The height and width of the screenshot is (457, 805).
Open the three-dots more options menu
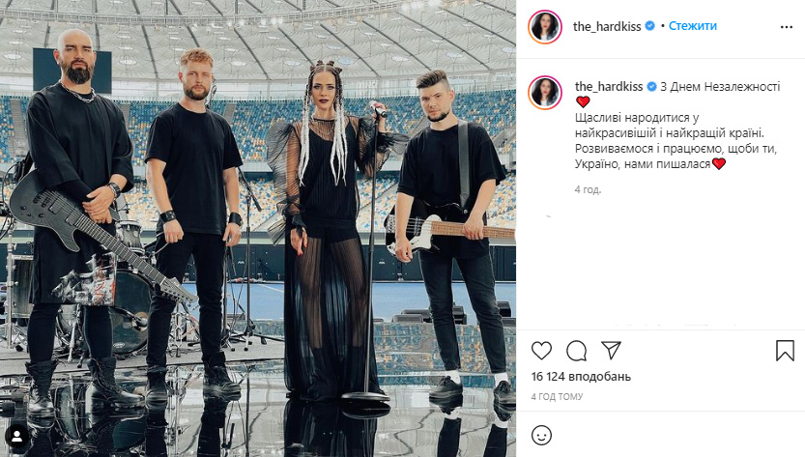pos(786,27)
